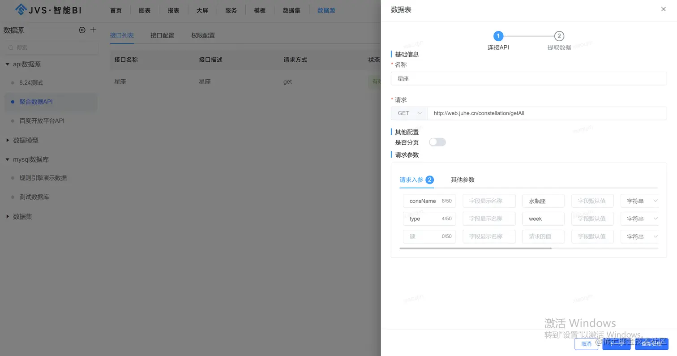677x356 pixels.
Task: Click the 水瓶座 value field
Action: (543, 201)
